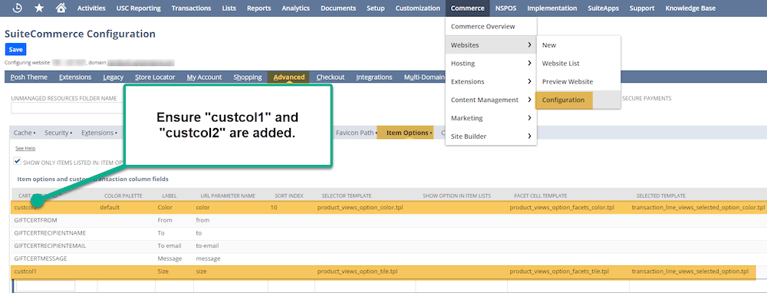Viewport: 767px width, 293px height.
Task: Click product_views_option_color.tpl selector template cell
Action: pyautogui.click(x=360, y=207)
